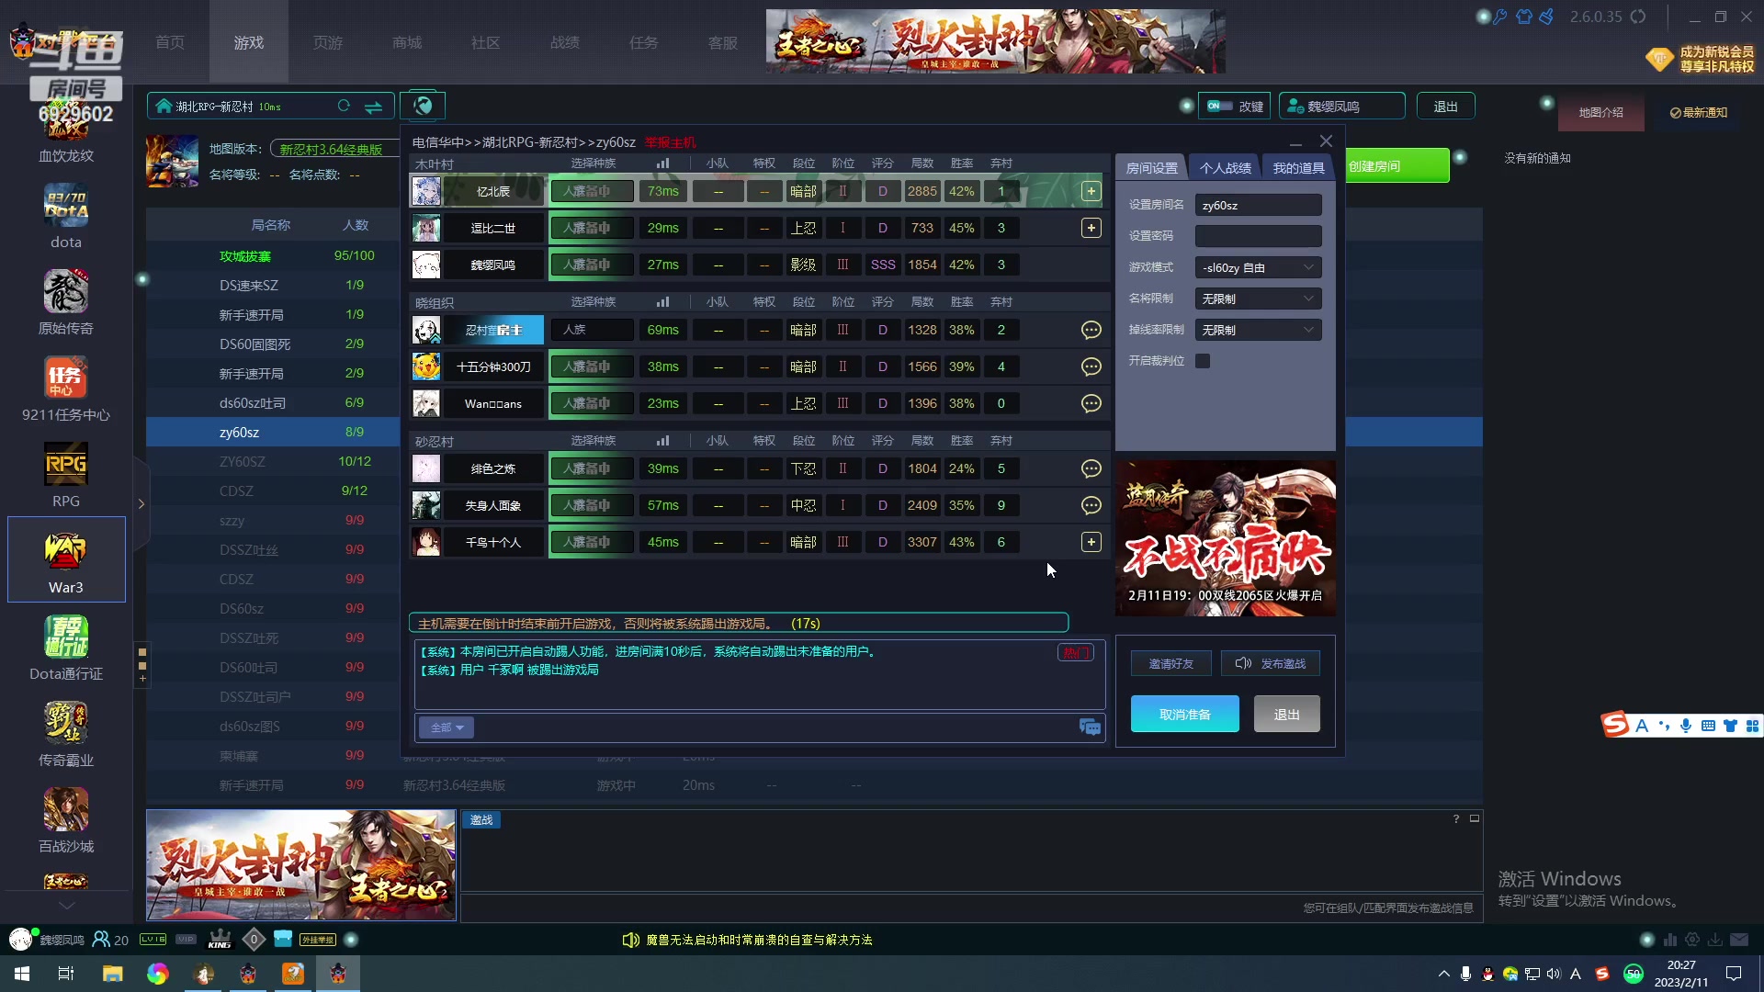Image resolution: width=1764 pixels, height=992 pixels.
Task: Click the 发布邀战 button
Action: (1271, 663)
